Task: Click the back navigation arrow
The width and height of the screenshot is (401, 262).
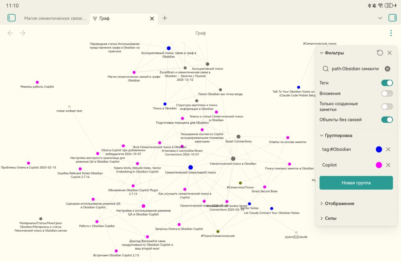Action: [11, 33]
